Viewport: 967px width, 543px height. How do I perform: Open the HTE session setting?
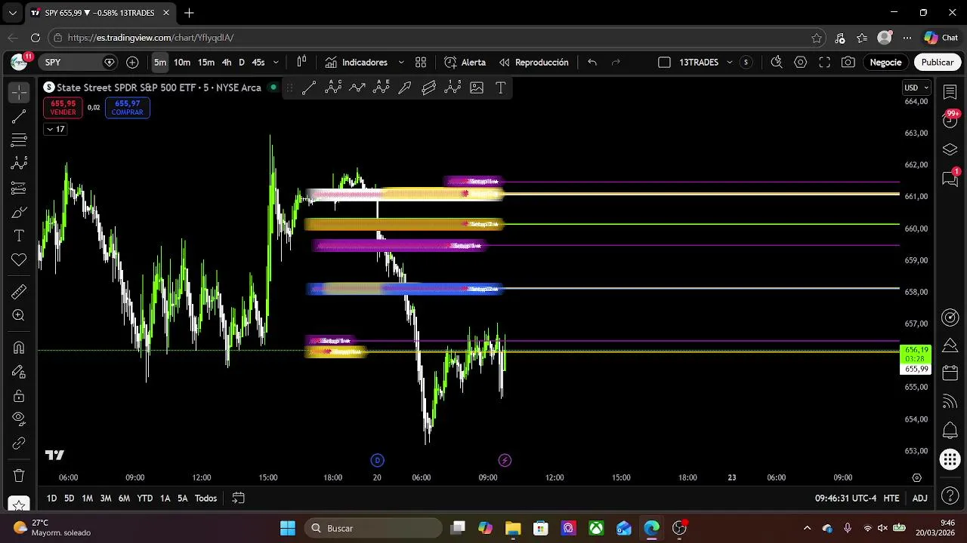(x=891, y=499)
